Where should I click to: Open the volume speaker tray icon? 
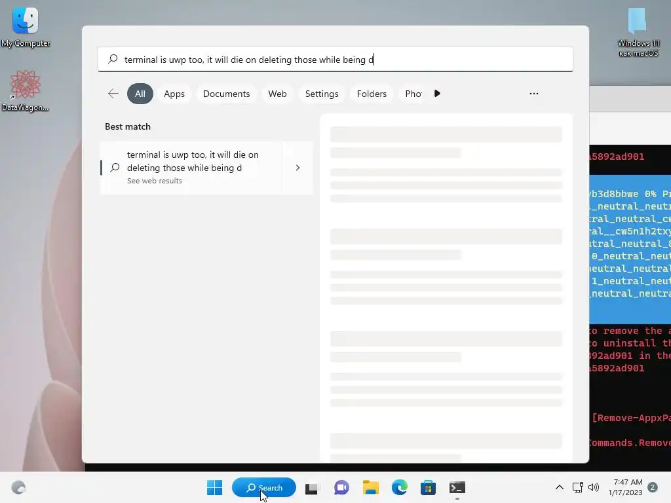pyautogui.click(x=594, y=487)
